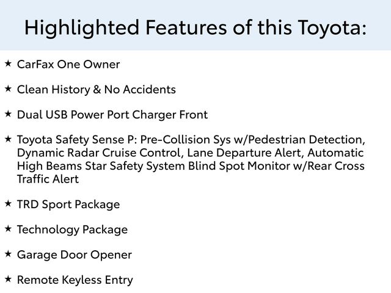Viewport: 391px width, 293px height.
Task: Click the star next to Technology Package
Action: (x=8, y=228)
